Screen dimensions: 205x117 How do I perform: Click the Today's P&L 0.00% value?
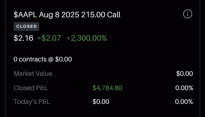click(184, 102)
